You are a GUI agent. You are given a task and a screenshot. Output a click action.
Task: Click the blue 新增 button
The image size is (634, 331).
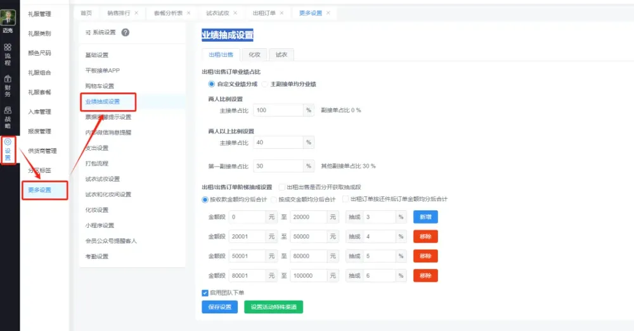pos(425,217)
